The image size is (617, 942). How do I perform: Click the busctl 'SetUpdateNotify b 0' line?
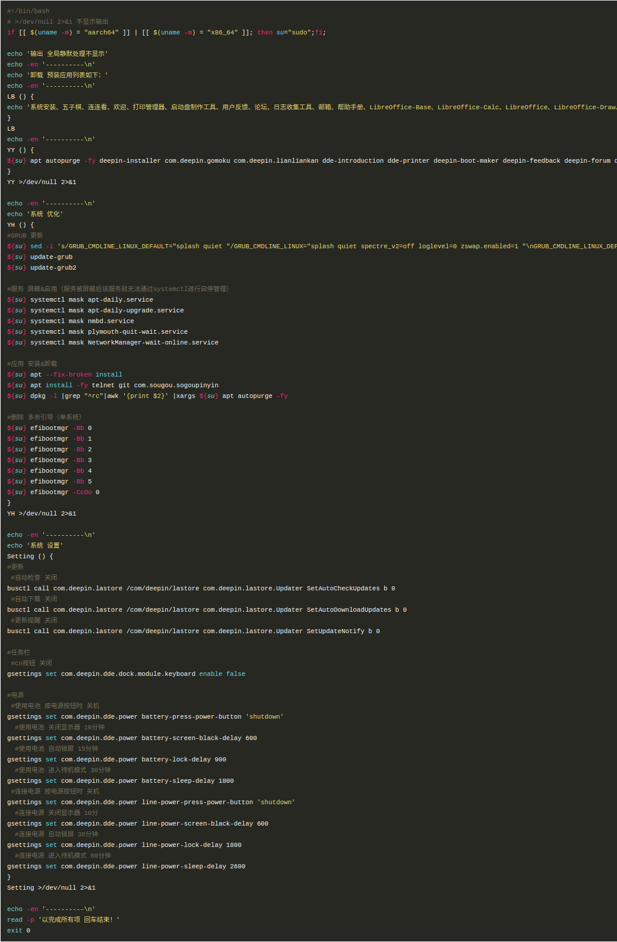(x=194, y=631)
